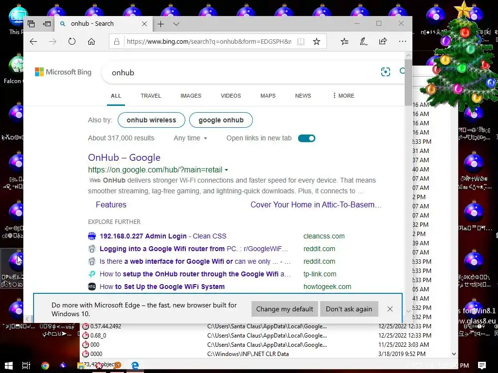Open the Features sublink
The width and height of the screenshot is (498, 373).
point(111,205)
